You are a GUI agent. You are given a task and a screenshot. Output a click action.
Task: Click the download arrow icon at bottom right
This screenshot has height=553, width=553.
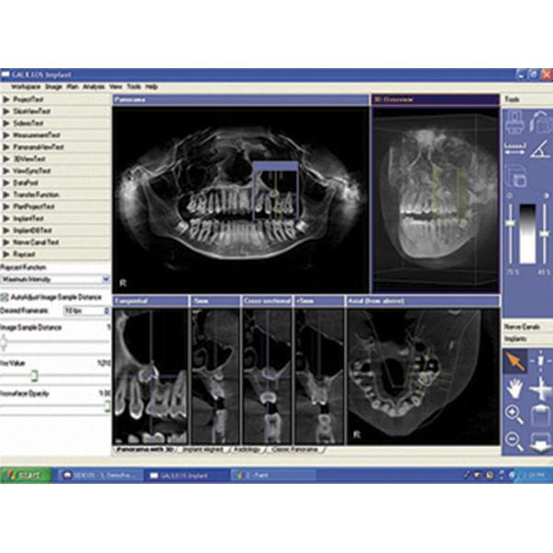coord(541,441)
